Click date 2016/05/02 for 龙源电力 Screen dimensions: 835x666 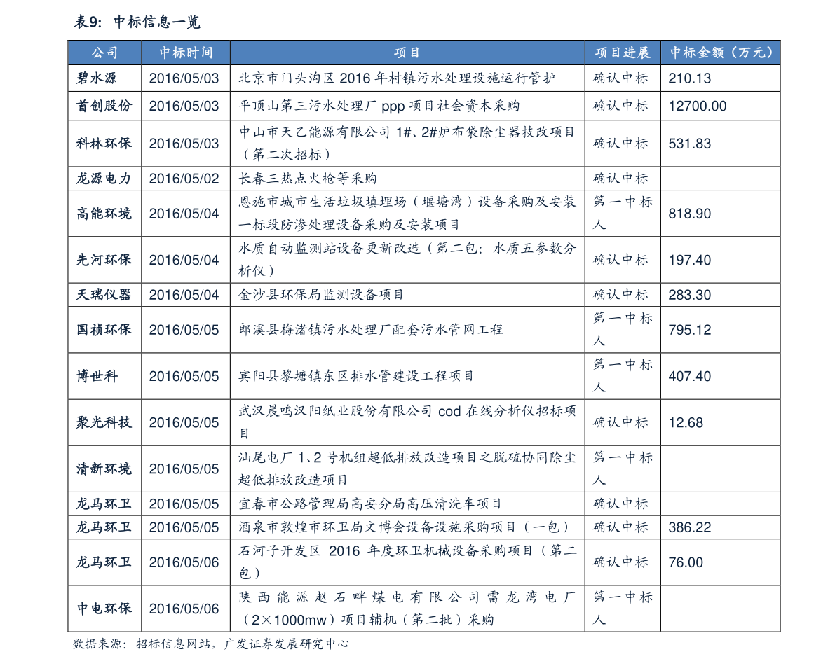(184, 178)
